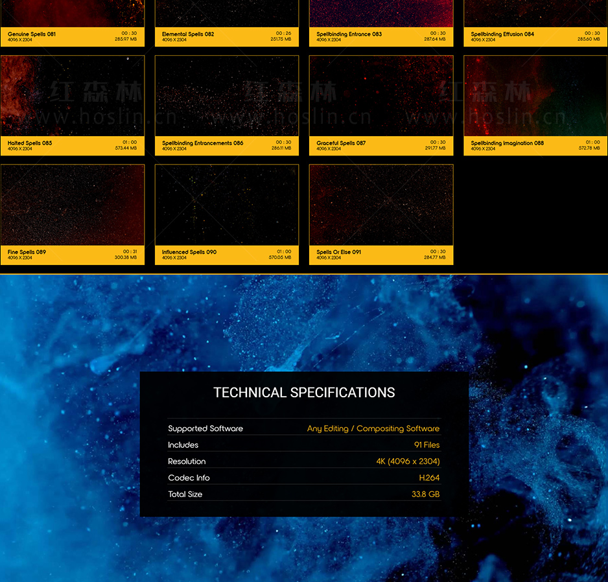The width and height of the screenshot is (608, 582).
Task: Click the Includes row label
Action: pos(183,445)
